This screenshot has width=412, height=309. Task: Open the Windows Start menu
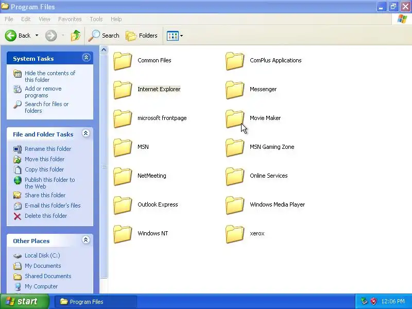tap(24, 301)
